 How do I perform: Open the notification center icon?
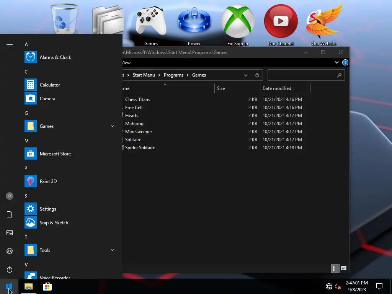379,286
